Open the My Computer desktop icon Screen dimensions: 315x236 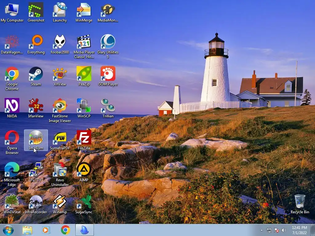(x=12, y=12)
